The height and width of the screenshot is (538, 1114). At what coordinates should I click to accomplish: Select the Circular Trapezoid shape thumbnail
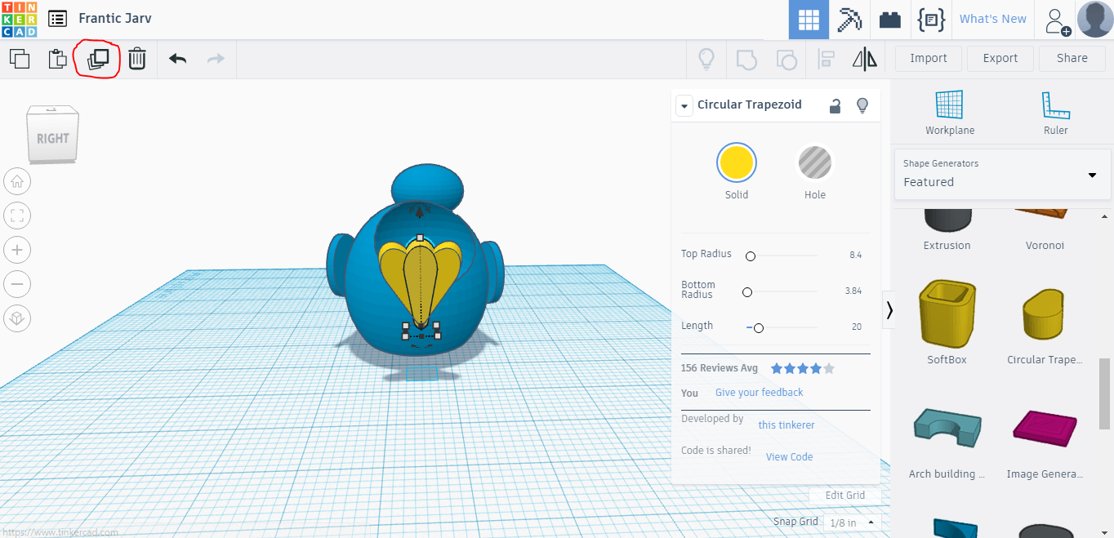pos(1045,314)
